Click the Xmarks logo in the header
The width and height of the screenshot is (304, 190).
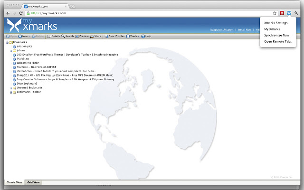coord(32,25)
